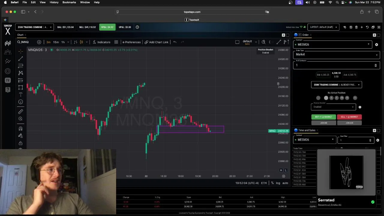Viewport: 384px width, 216px height.
Task: Select the 3m timeframe
Action: pyautogui.click(x=48, y=42)
